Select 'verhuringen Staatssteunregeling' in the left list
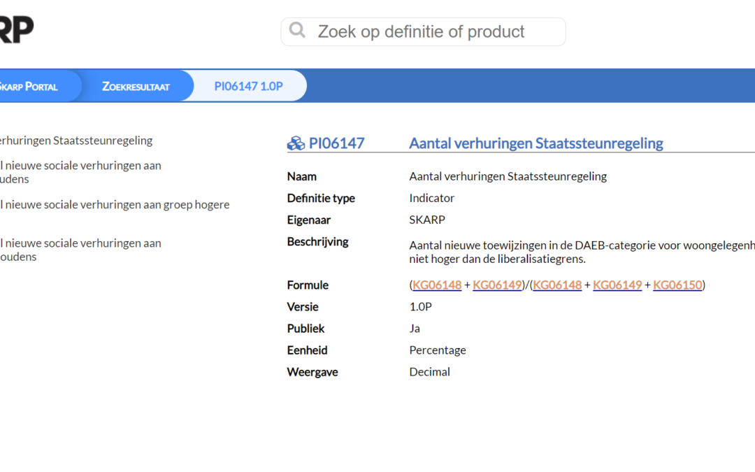The height and width of the screenshot is (472, 755). tap(75, 141)
